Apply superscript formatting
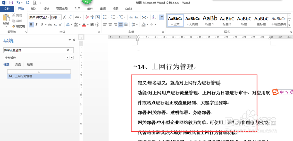The image size is (293, 141). click(60, 25)
